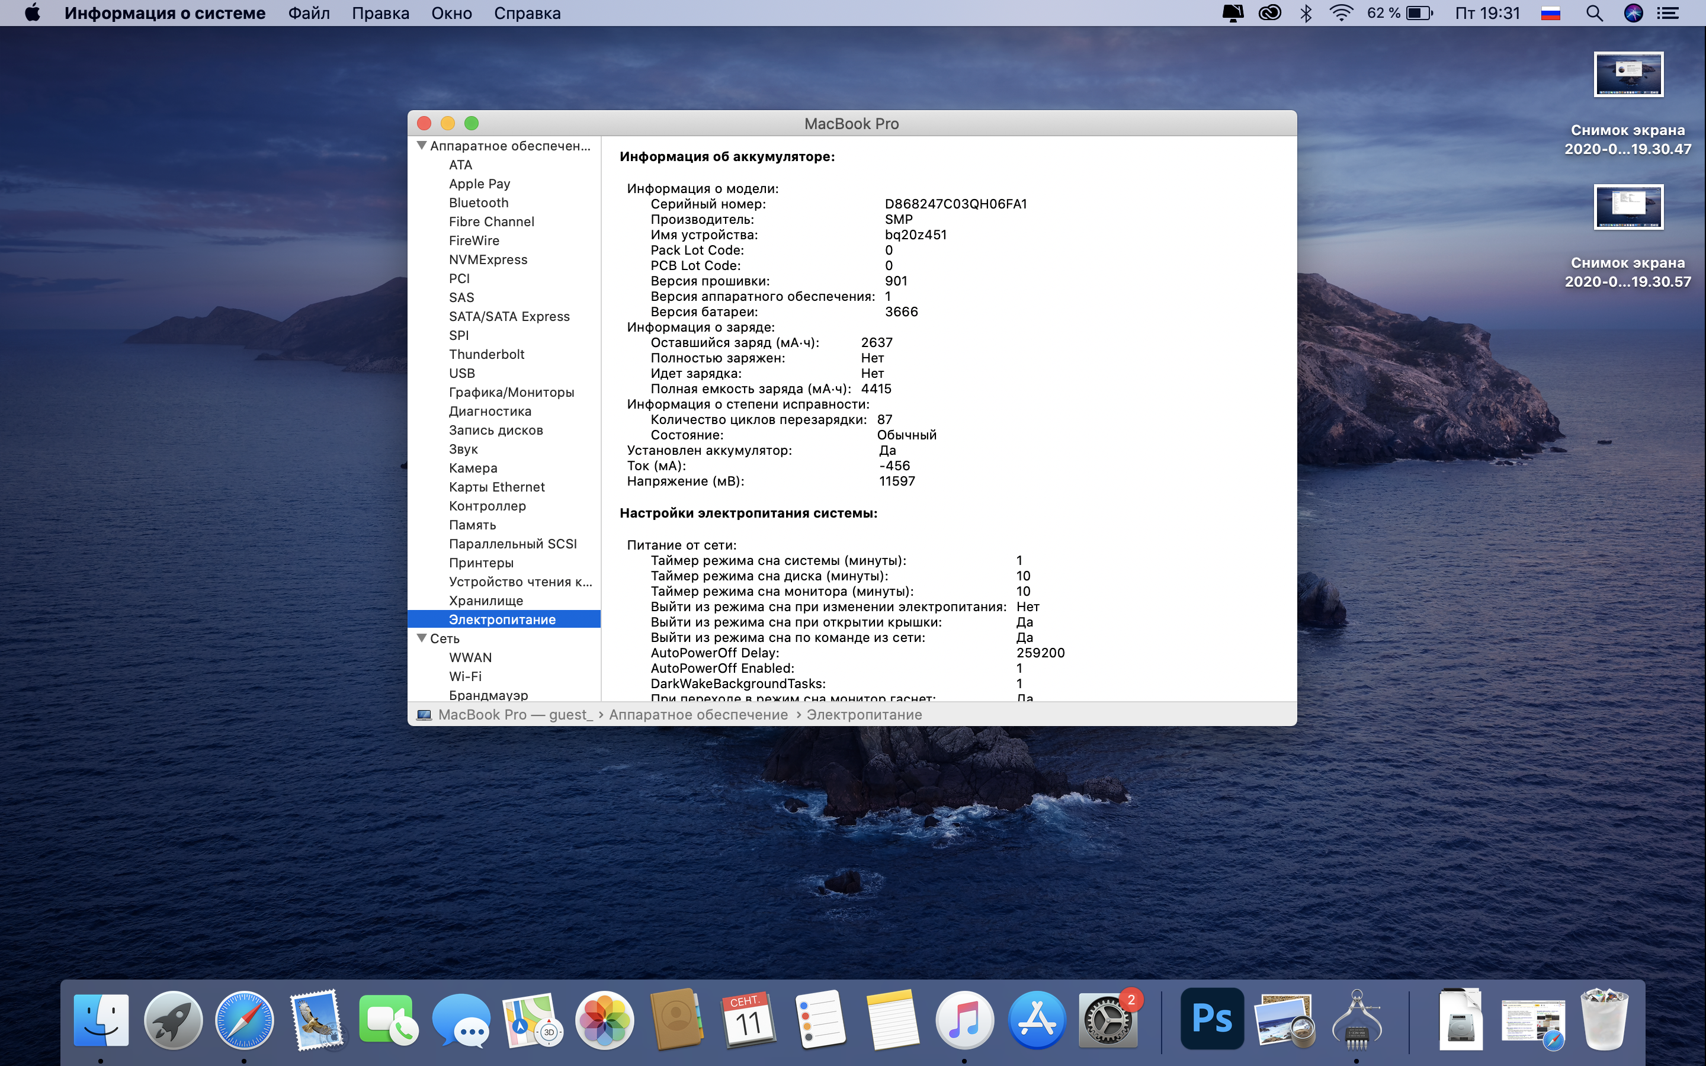Open Spotlight search in menu bar

point(1595,12)
